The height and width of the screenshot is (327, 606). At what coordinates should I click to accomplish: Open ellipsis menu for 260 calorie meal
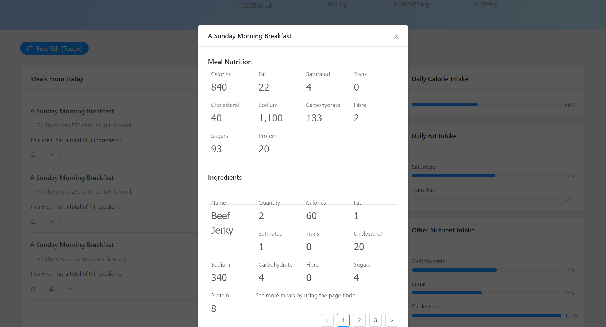[70, 222]
